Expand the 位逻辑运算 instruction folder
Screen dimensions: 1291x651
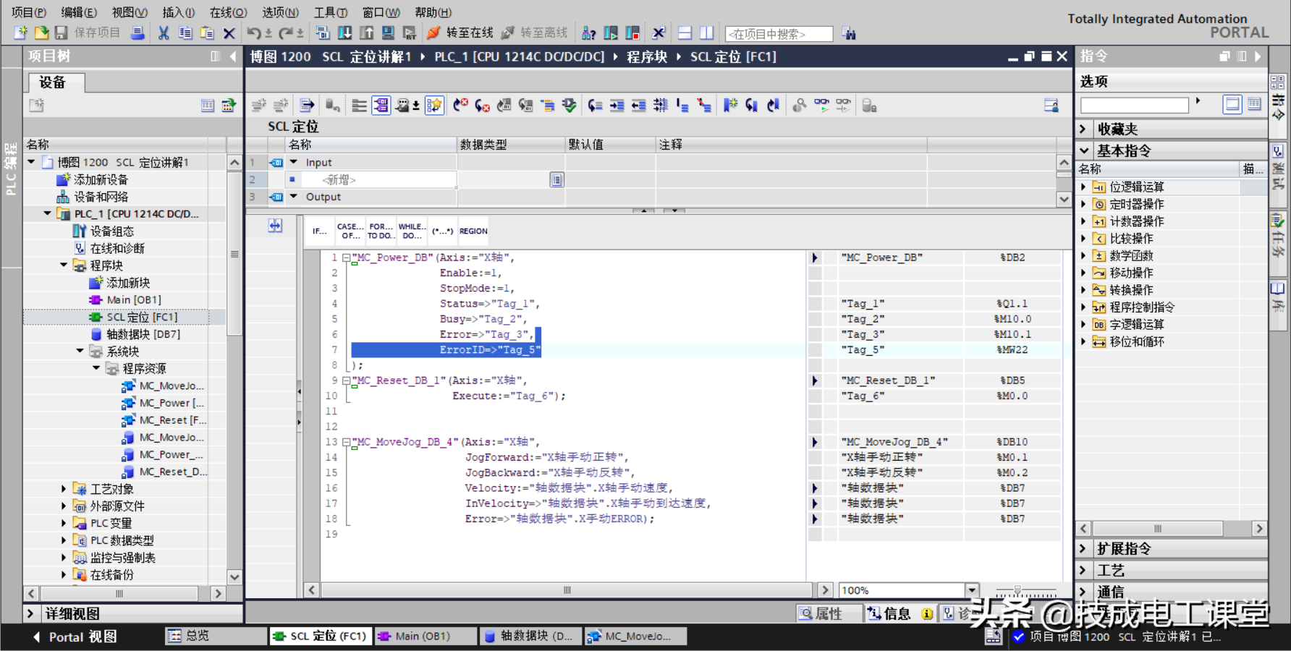[x=1083, y=187]
